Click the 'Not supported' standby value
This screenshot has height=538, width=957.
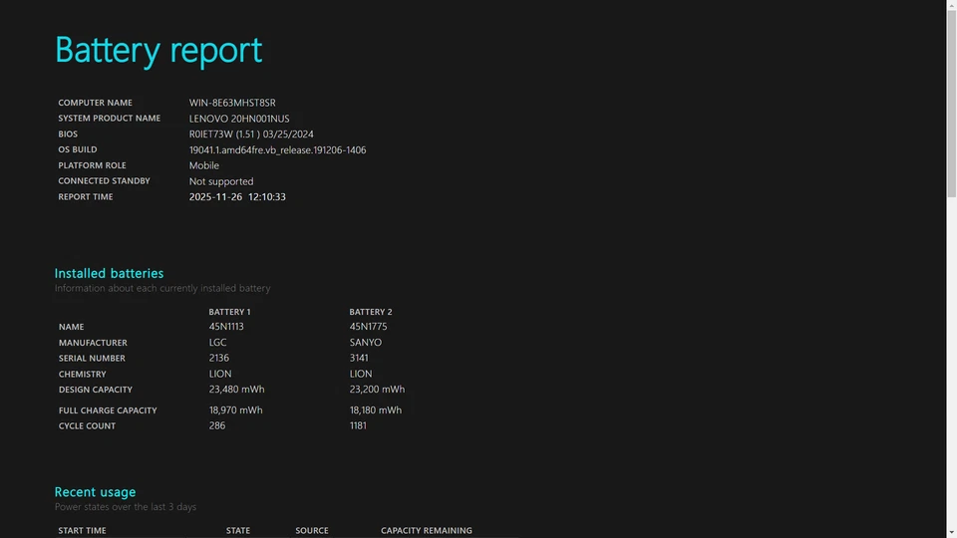221,181
